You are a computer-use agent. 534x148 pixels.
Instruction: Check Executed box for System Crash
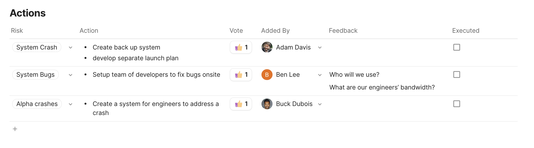[456, 47]
